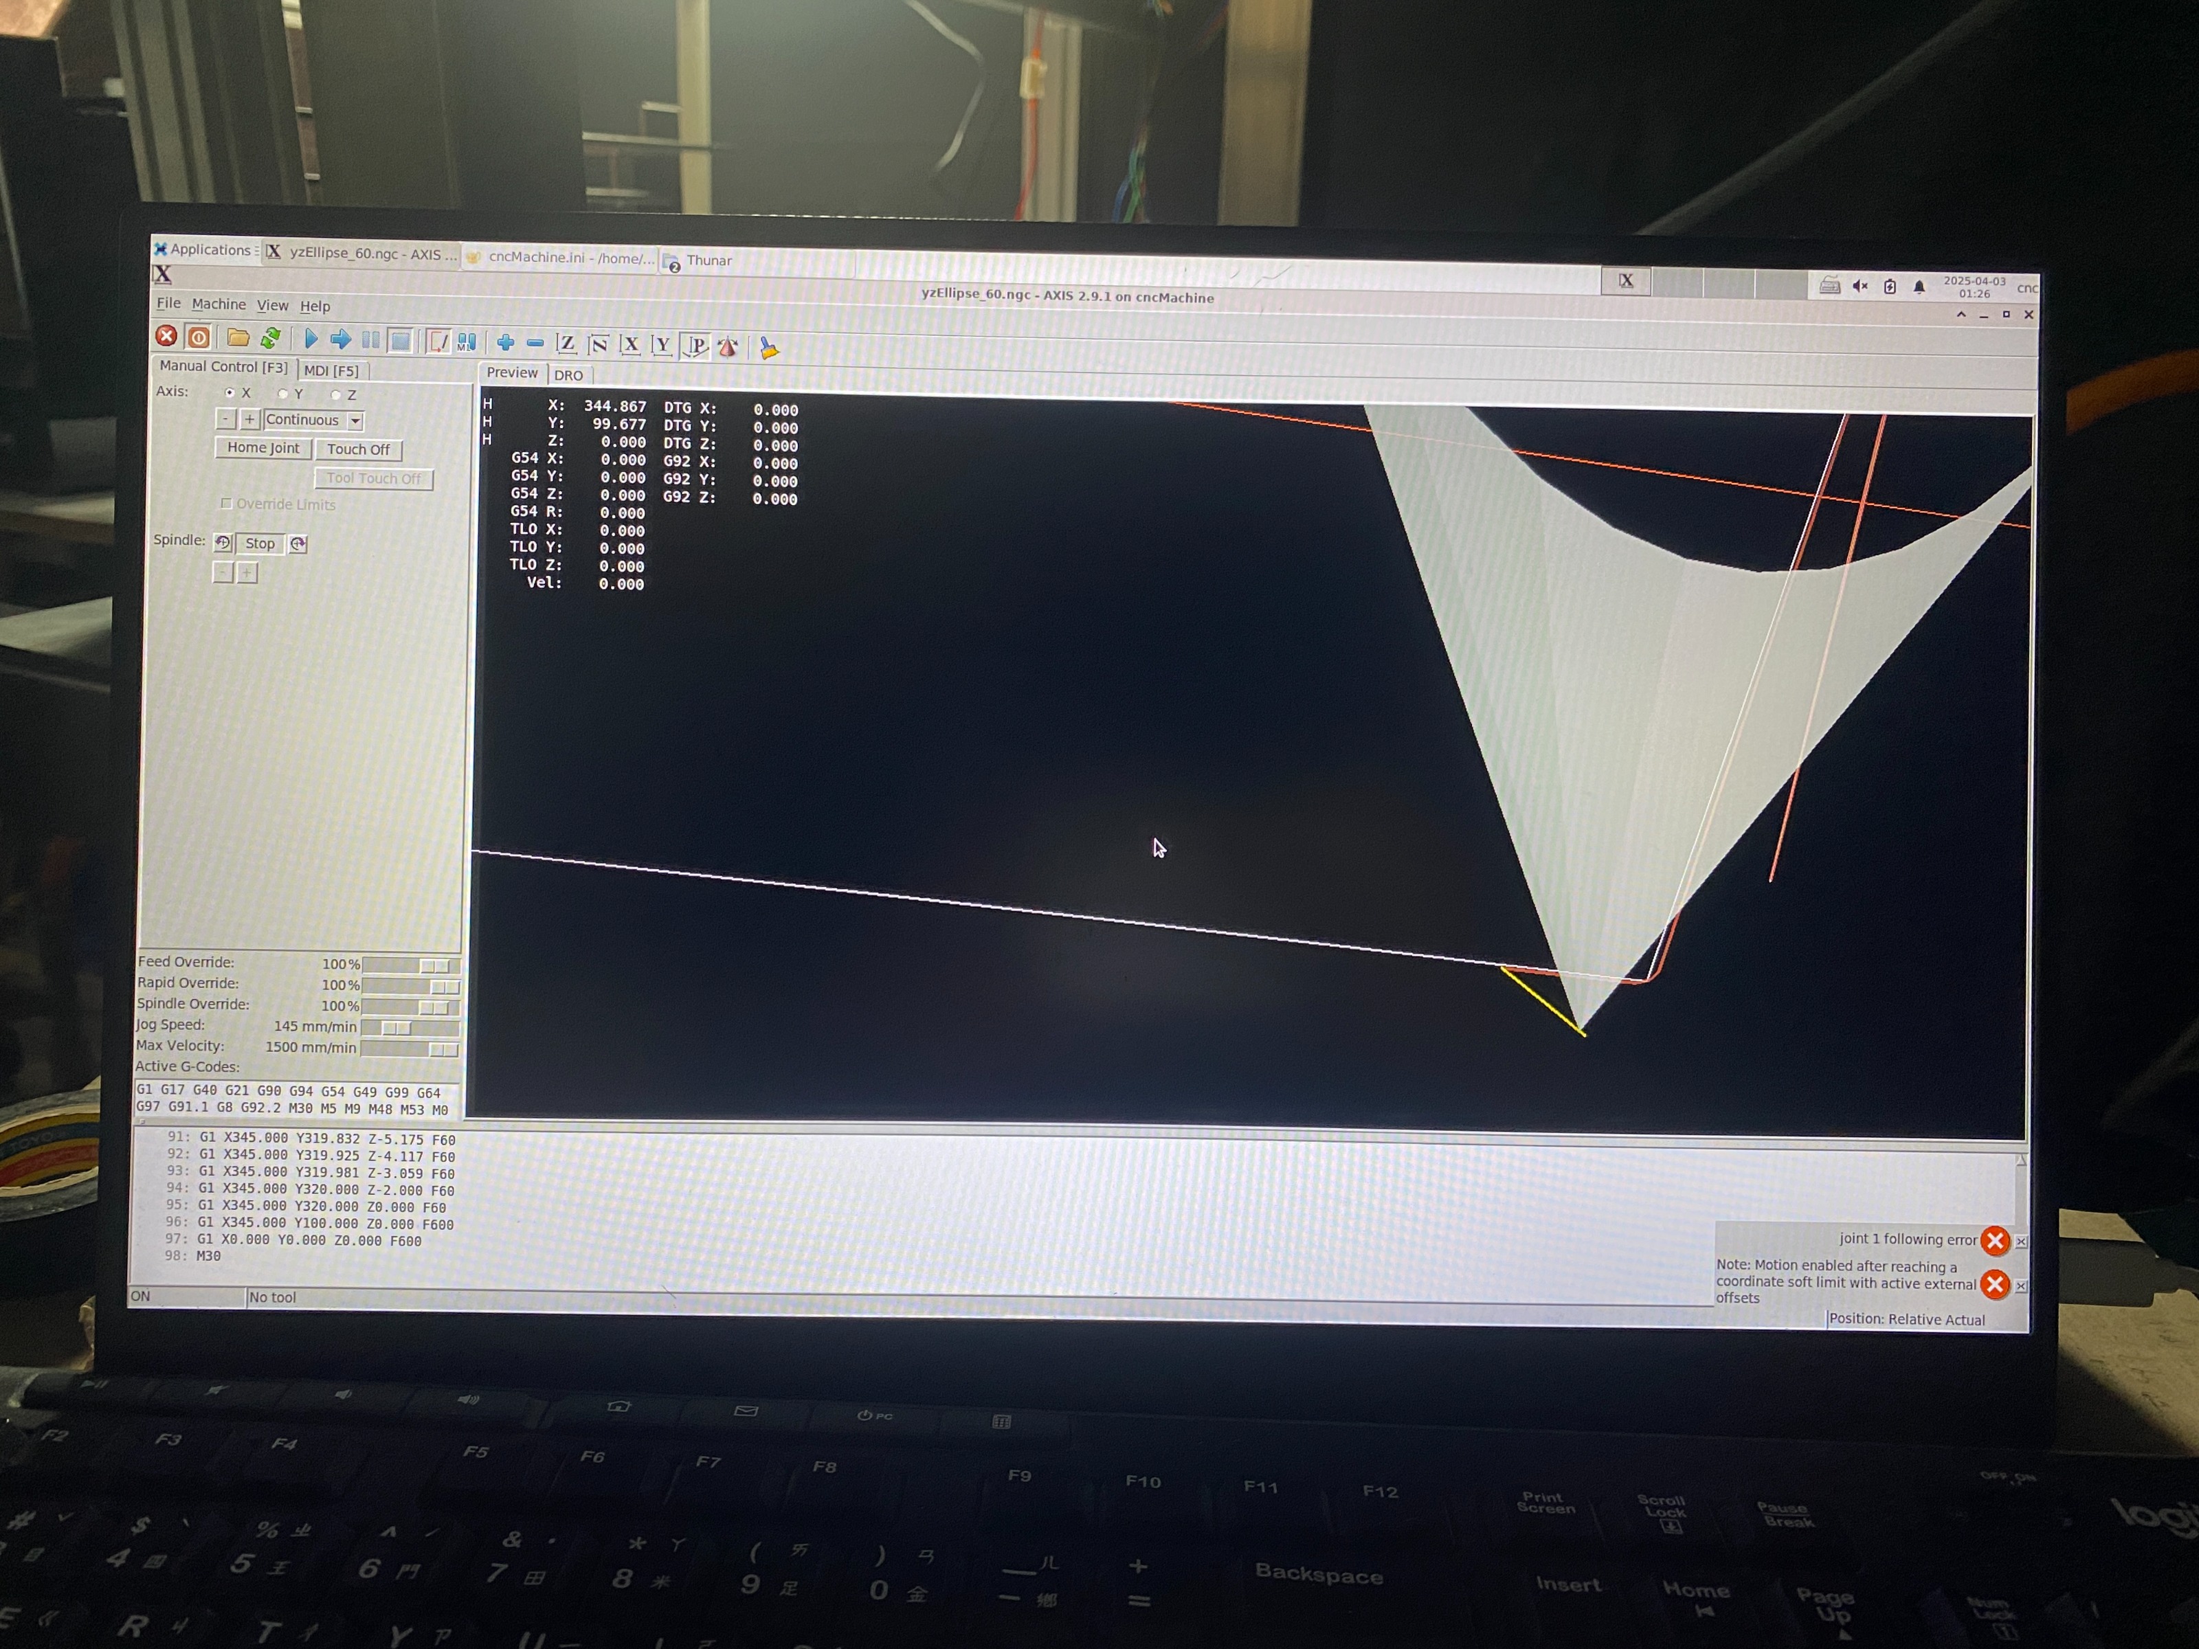Switch to side X view

[x=630, y=345]
